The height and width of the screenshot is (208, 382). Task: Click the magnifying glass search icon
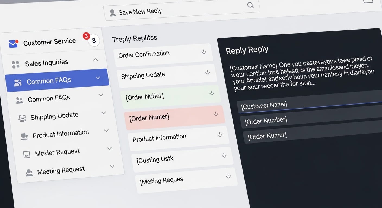point(250,5)
